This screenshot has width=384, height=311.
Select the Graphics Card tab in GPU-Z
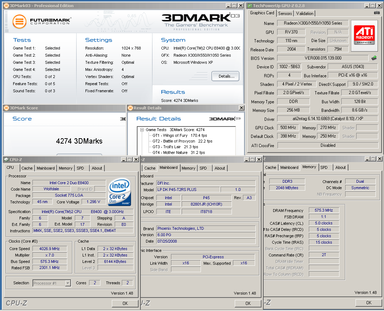click(x=262, y=13)
